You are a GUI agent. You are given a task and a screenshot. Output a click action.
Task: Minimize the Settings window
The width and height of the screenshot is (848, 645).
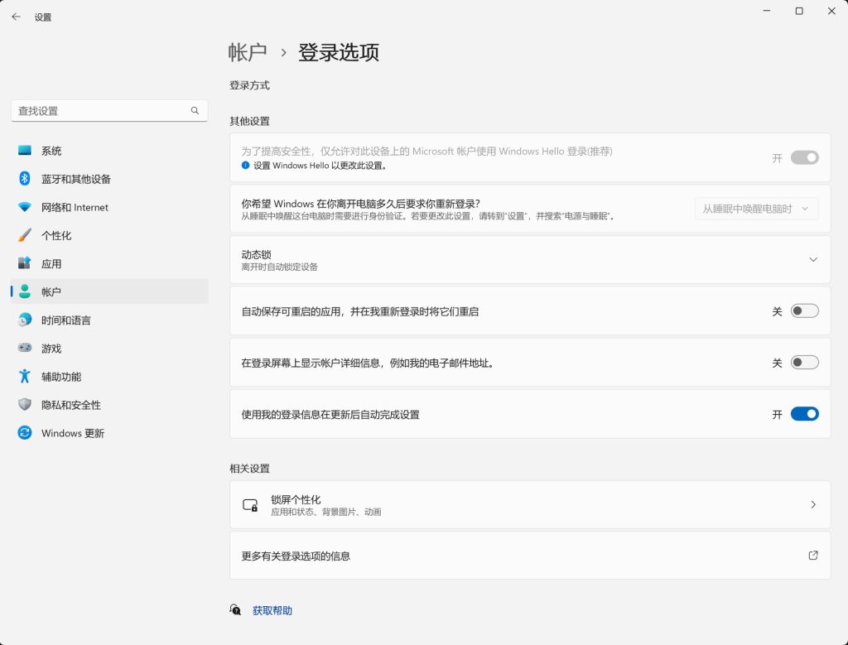click(766, 11)
